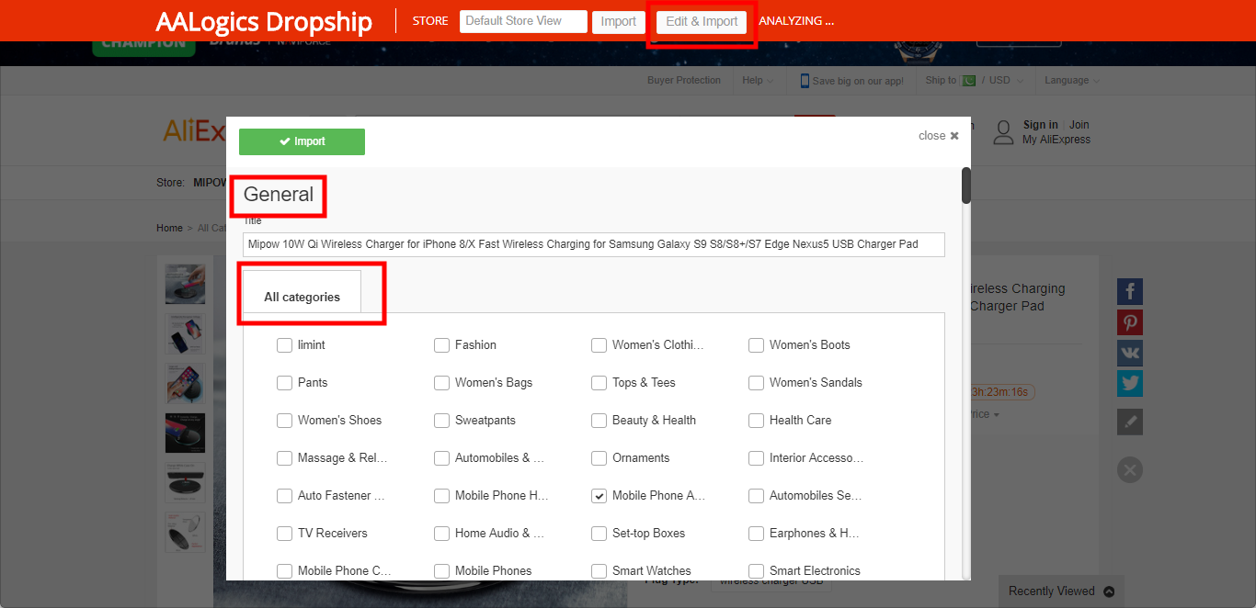The image size is (1256, 608).
Task: Go to Home breadcrumb link
Action: point(169,228)
